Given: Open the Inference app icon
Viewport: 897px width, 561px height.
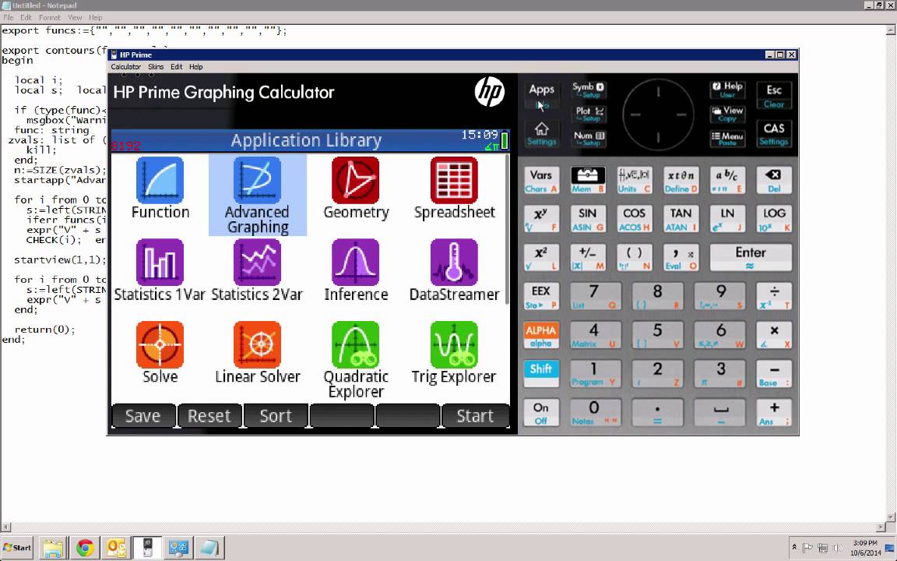Looking at the screenshot, I should point(355,262).
